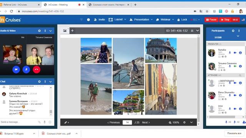Click the slide number input field
The height and width of the screenshot is (138, 246).
pyautogui.click(x=127, y=123)
